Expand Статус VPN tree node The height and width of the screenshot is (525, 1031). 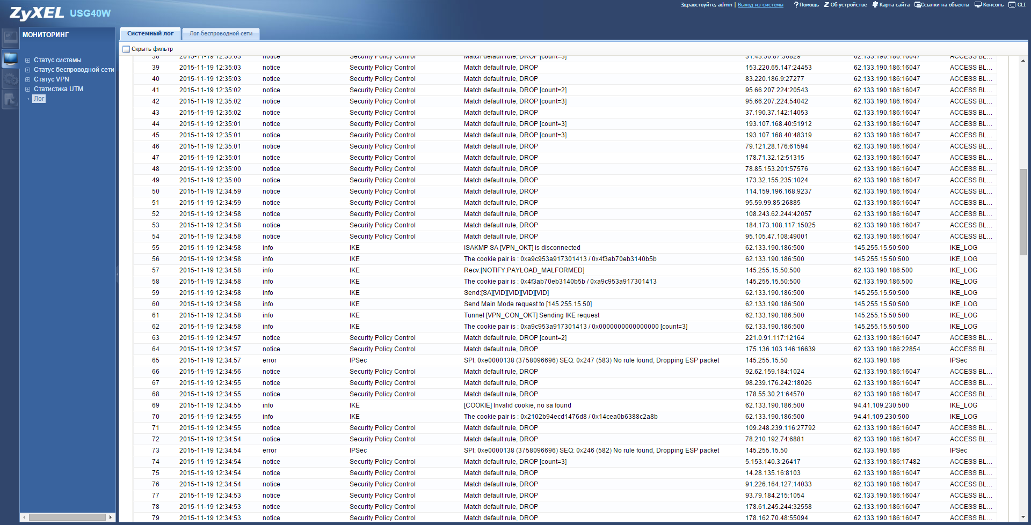[x=28, y=80]
